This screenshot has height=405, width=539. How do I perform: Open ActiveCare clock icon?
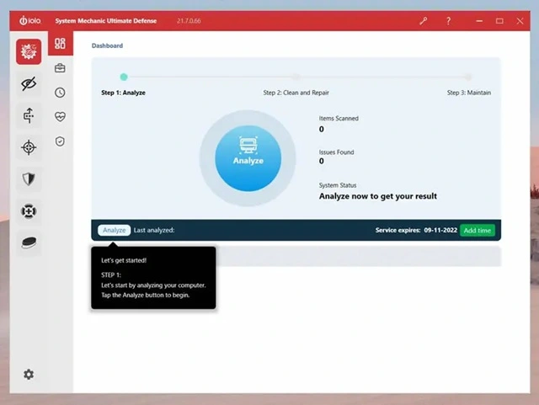(x=60, y=93)
